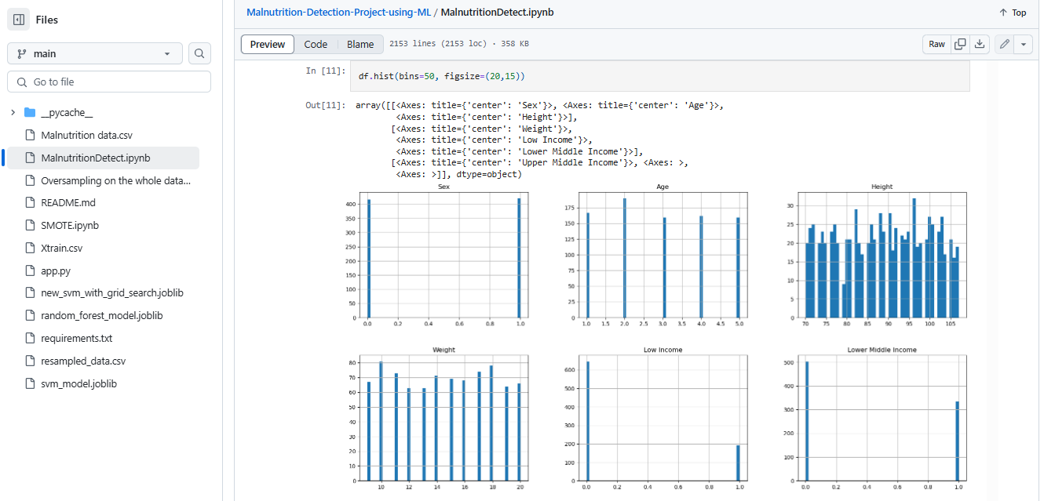
Task: Open resampled_data.csv file
Action: 83,361
